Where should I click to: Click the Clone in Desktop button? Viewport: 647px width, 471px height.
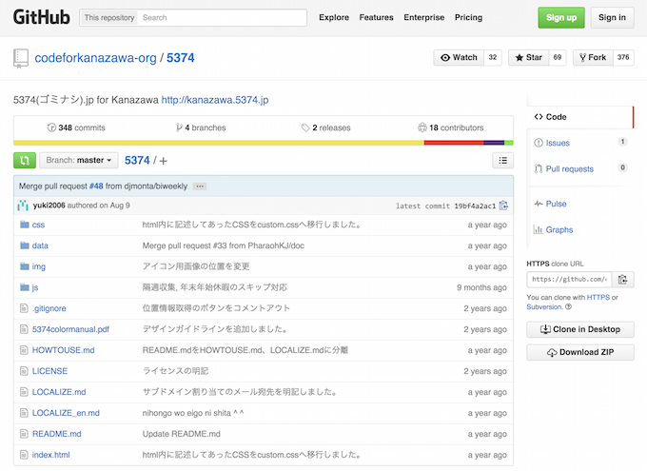(580, 329)
